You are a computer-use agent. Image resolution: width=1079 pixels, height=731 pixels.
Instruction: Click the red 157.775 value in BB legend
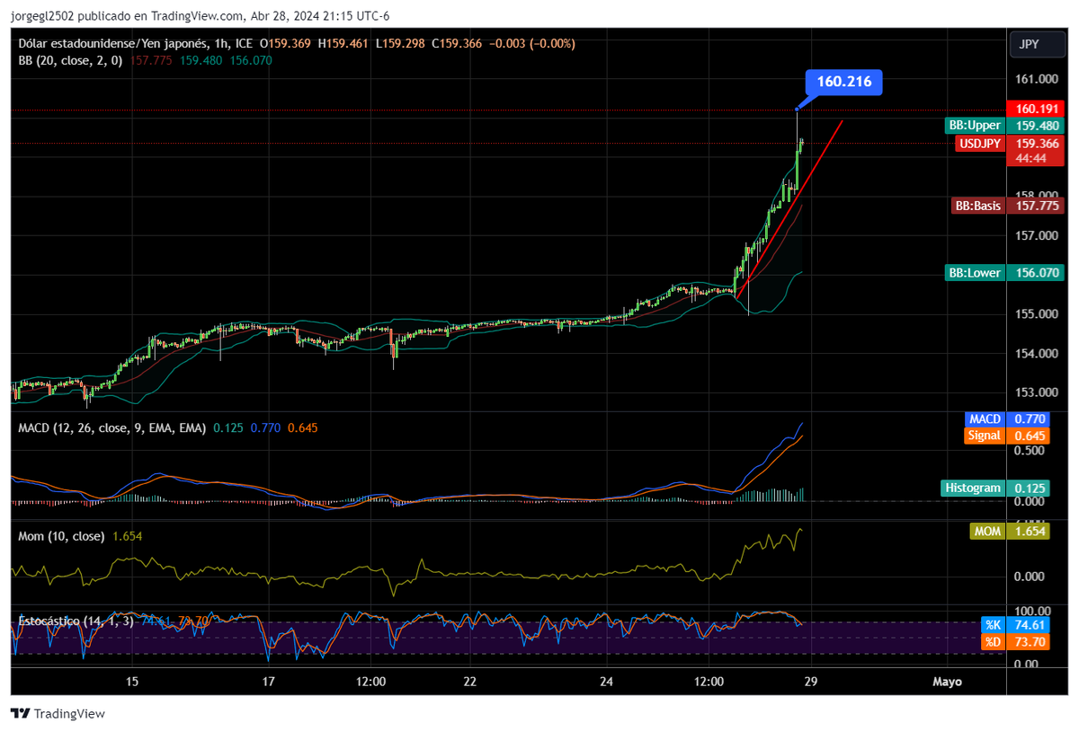[x=152, y=60]
